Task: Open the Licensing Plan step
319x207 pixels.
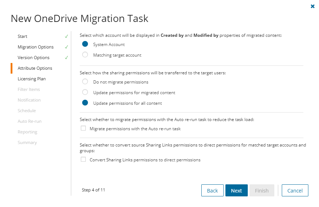Action: tap(32, 79)
